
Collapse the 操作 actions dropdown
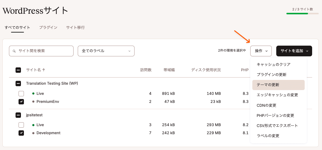tap(261, 51)
